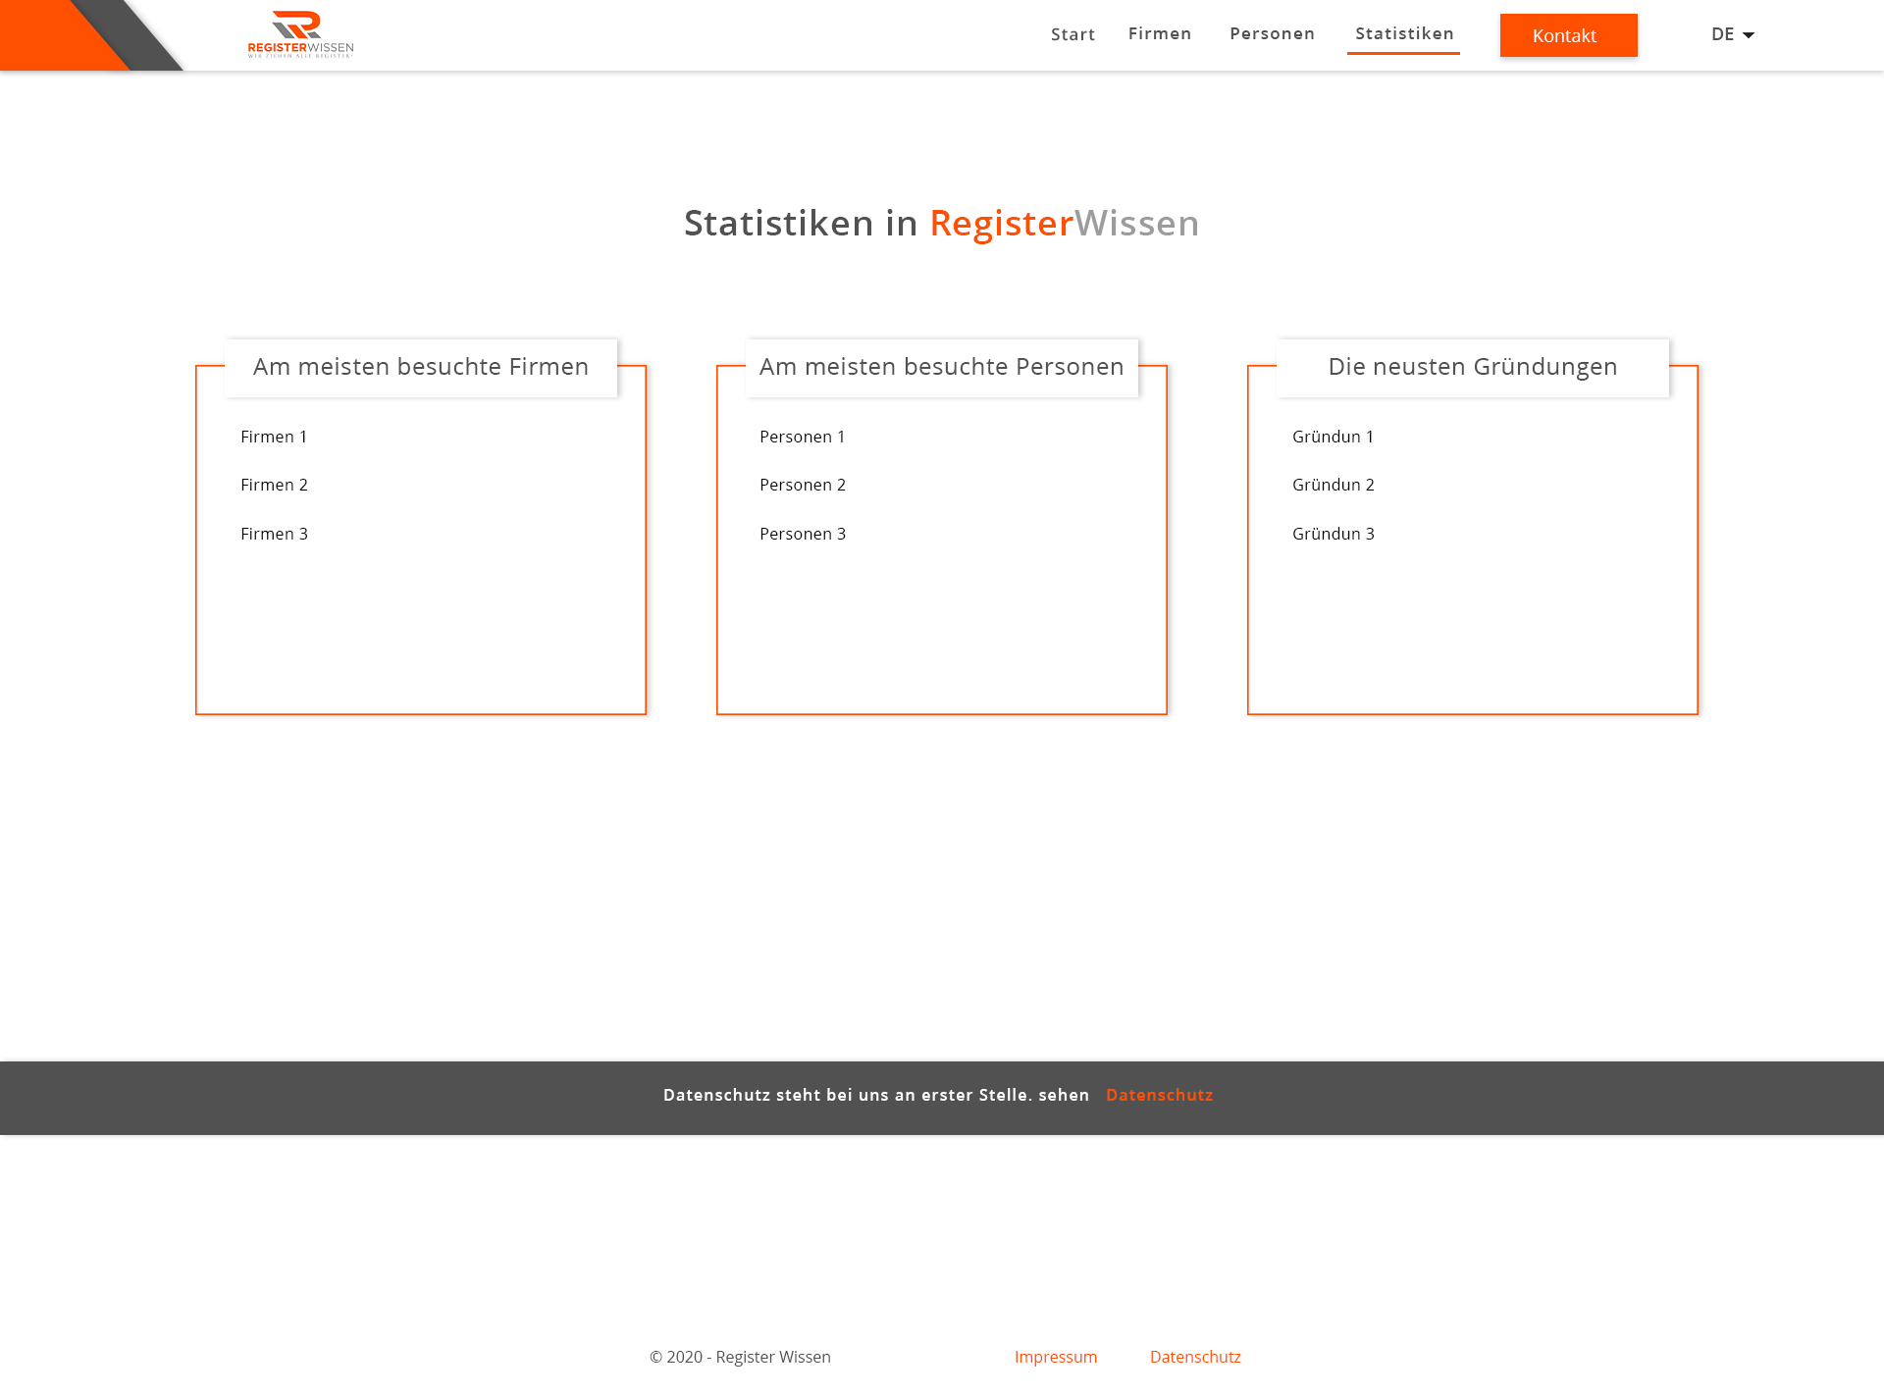Click the Gründun 3 item
This screenshot has height=1395, width=1884.
coord(1333,534)
